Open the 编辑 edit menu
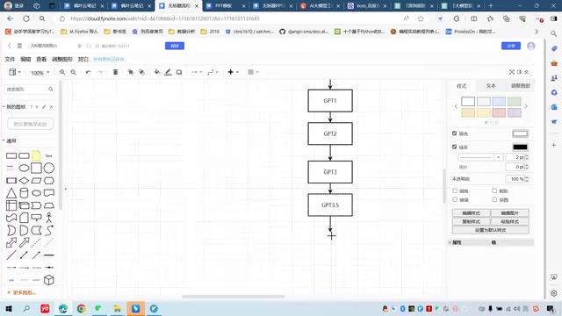562x316 pixels. [x=25, y=59]
